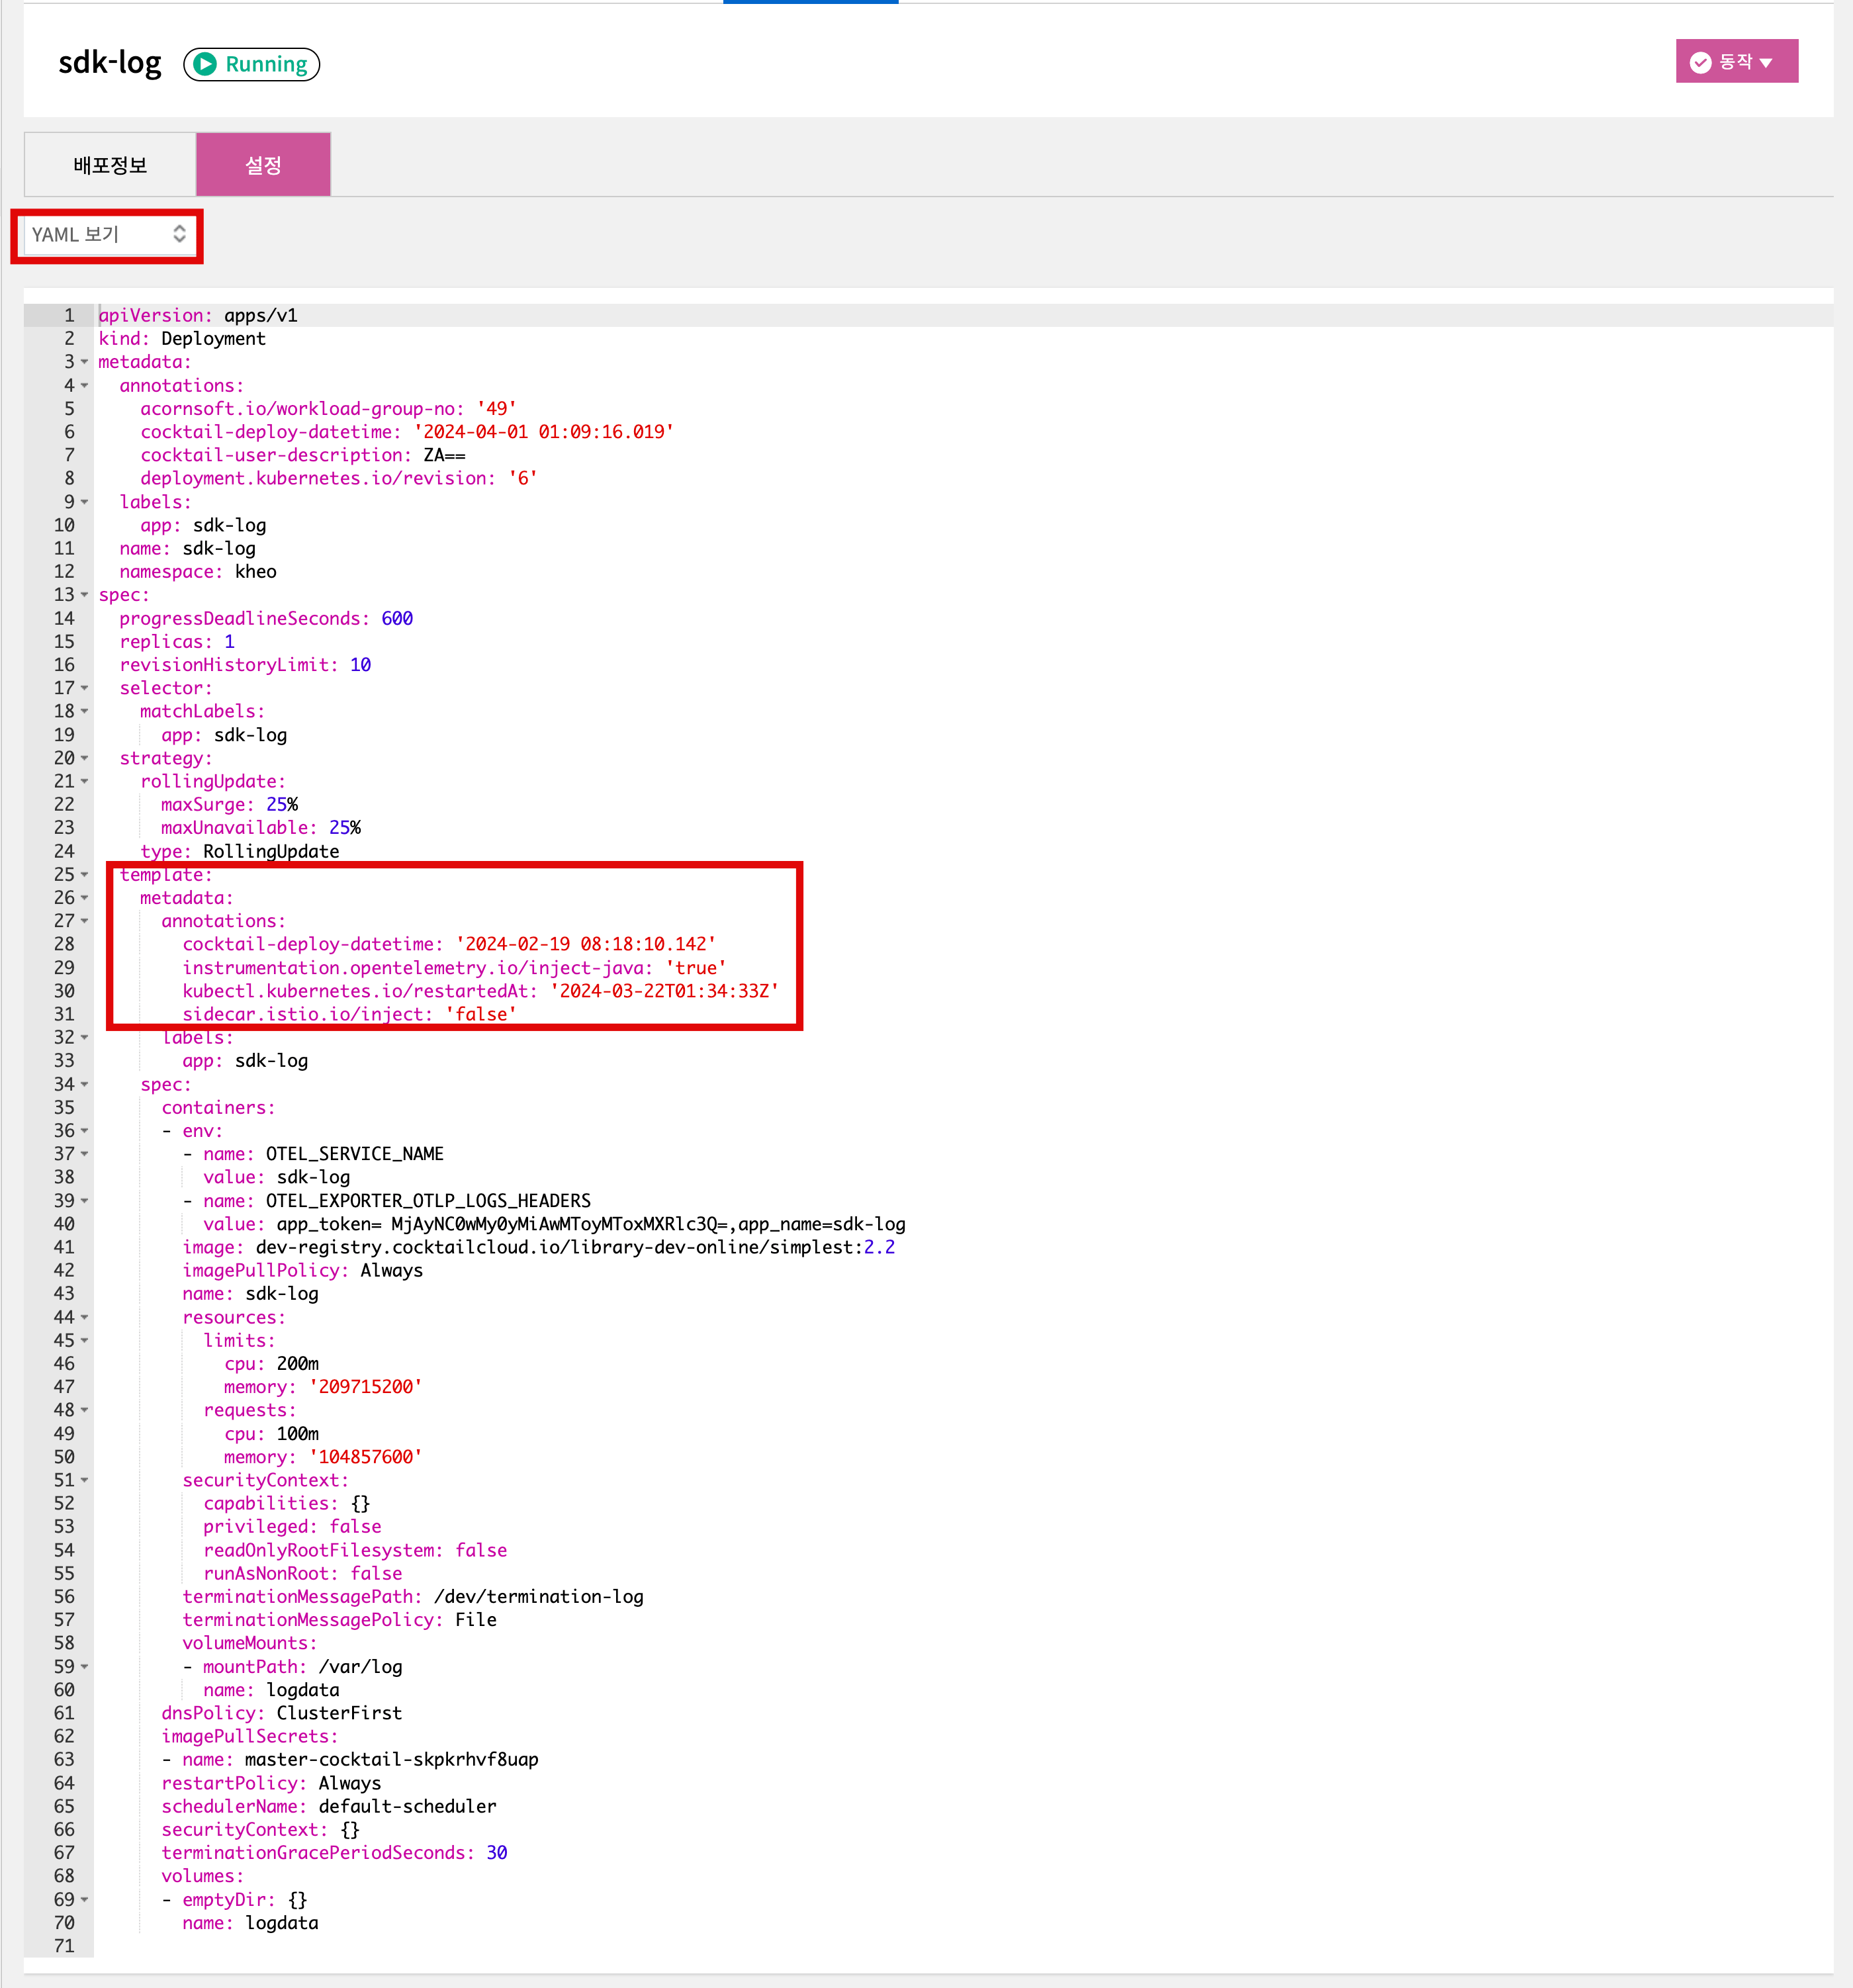This screenshot has width=1853, height=1988.
Task: Collapse the spec block at line 13
Action: (85, 595)
